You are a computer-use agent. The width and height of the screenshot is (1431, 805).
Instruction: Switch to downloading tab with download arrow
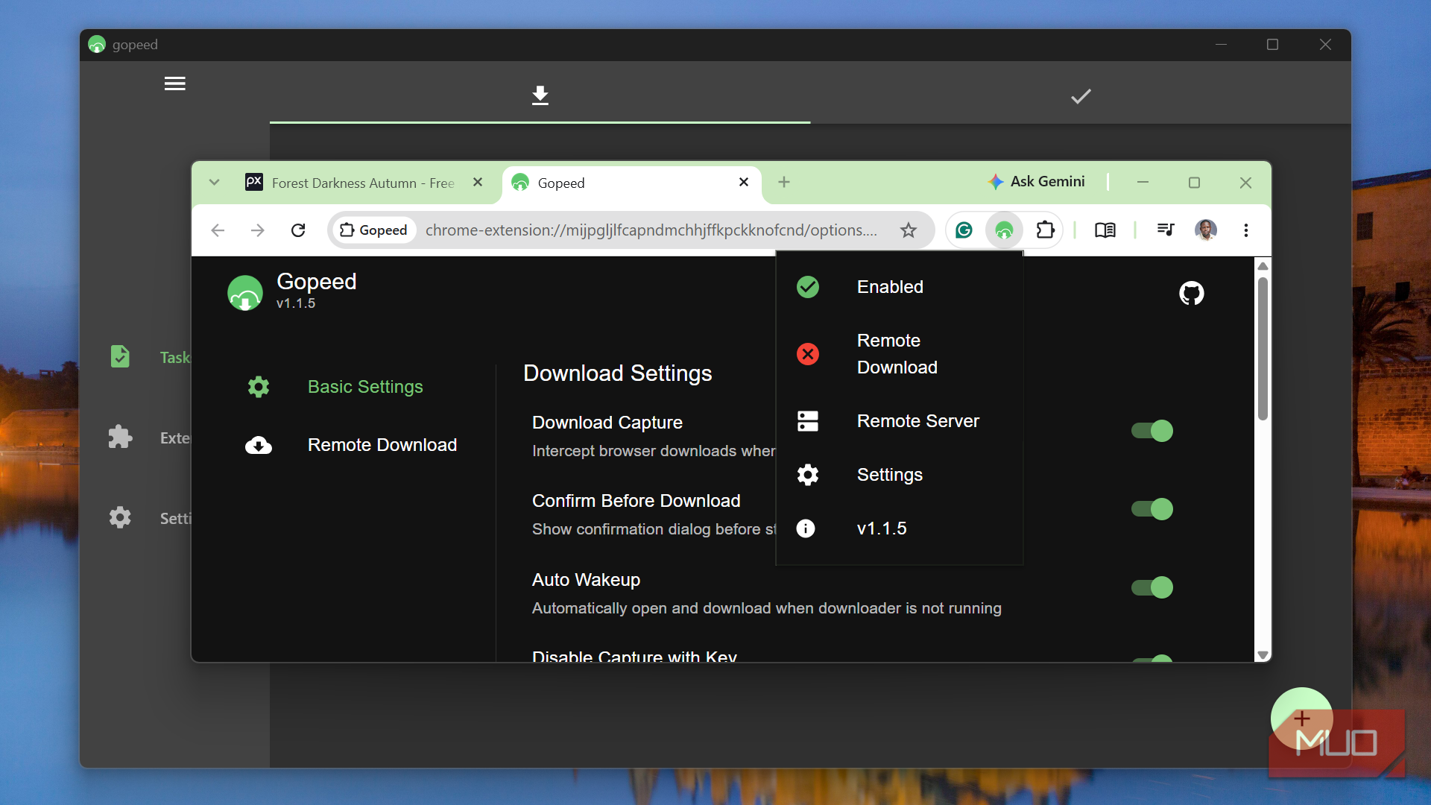(540, 95)
